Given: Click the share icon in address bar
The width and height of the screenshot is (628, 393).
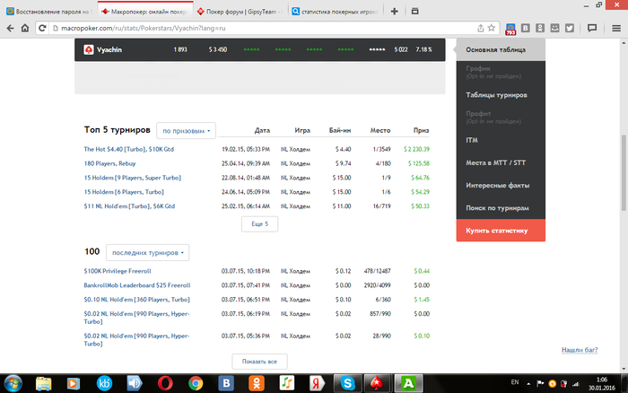Looking at the screenshot, I should 481,28.
